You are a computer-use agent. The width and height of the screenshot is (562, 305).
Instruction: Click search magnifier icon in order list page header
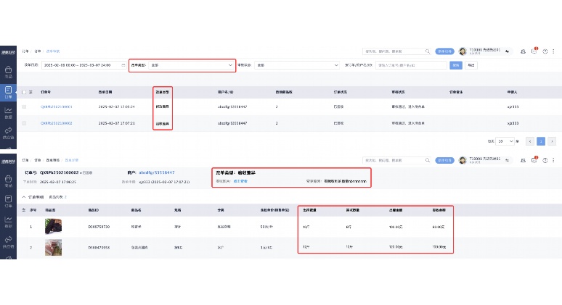pyautogui.click(x=427, y=51)
